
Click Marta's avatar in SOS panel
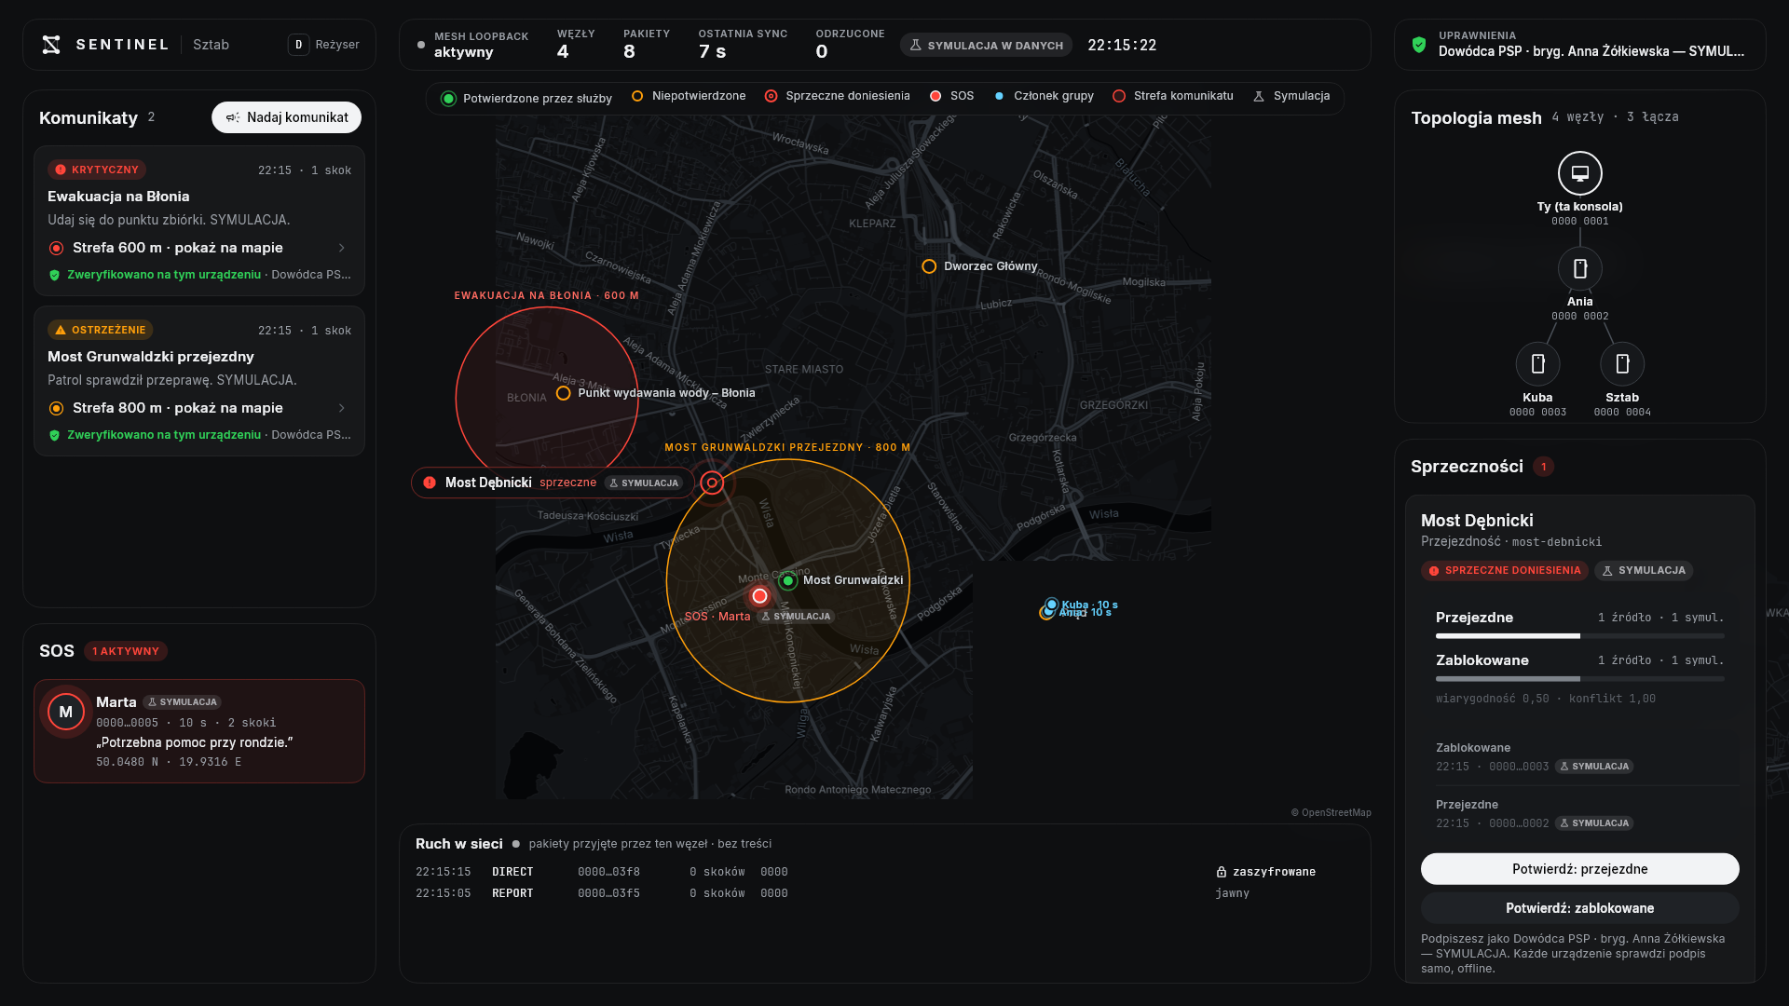click(66, 712)
